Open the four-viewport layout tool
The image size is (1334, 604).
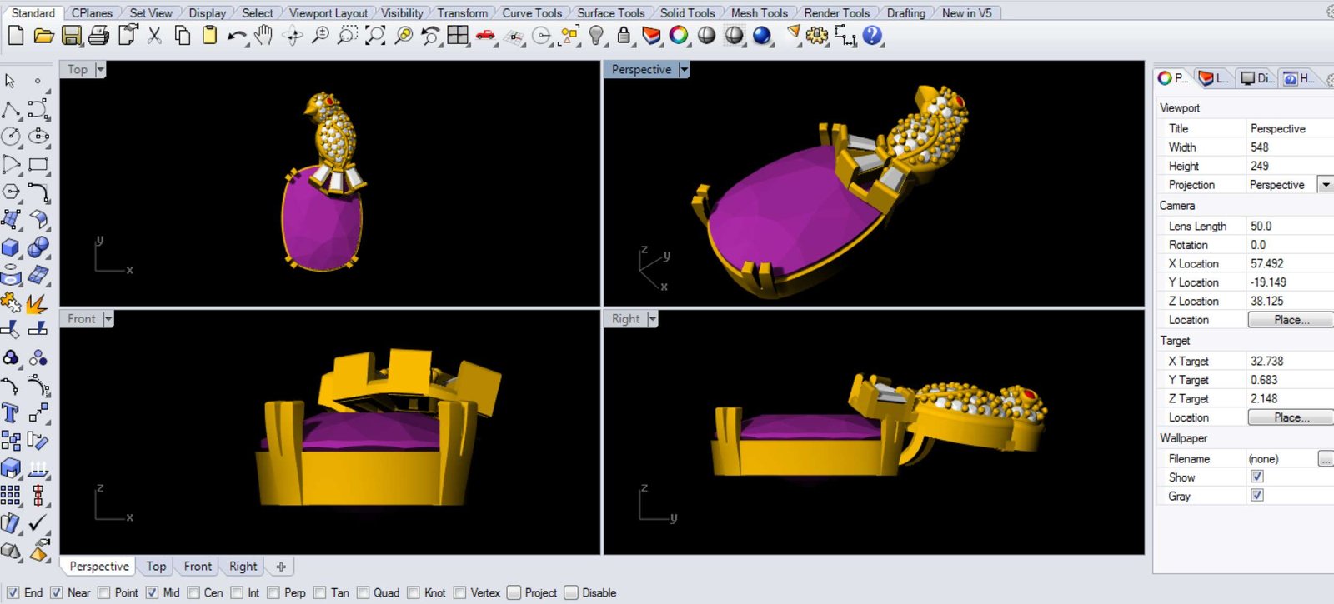coord(458,36)
